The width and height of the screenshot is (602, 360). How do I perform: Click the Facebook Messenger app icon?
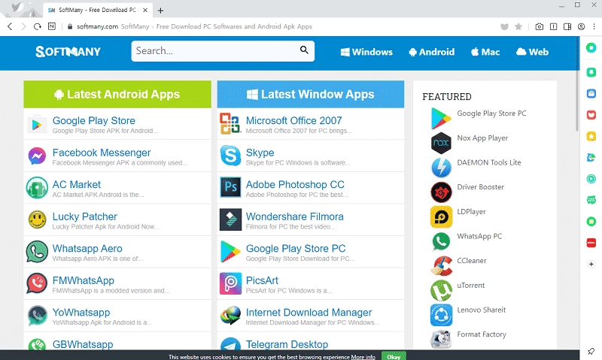[36, 156]
